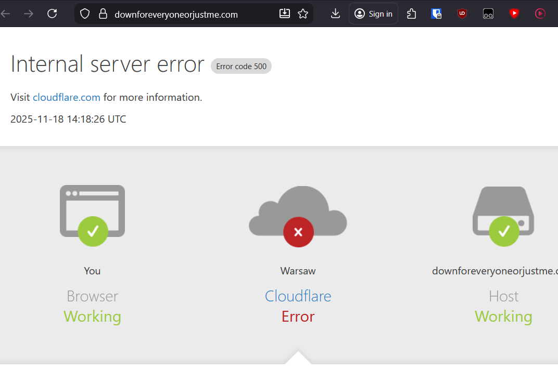558x383 pixels.
Task: Open the shield tracking protection icon
Action: click(x=85, y=14)
